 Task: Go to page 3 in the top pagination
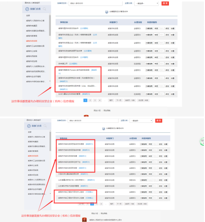(x=95, y=100)
